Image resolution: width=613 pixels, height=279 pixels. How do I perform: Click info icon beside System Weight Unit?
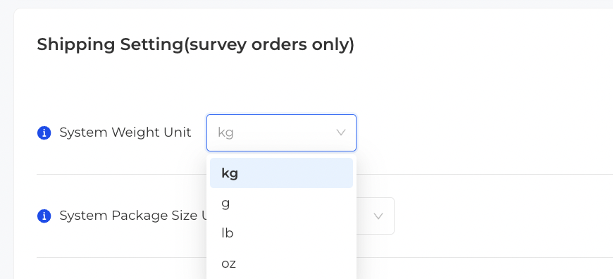[x=44, y=133]
